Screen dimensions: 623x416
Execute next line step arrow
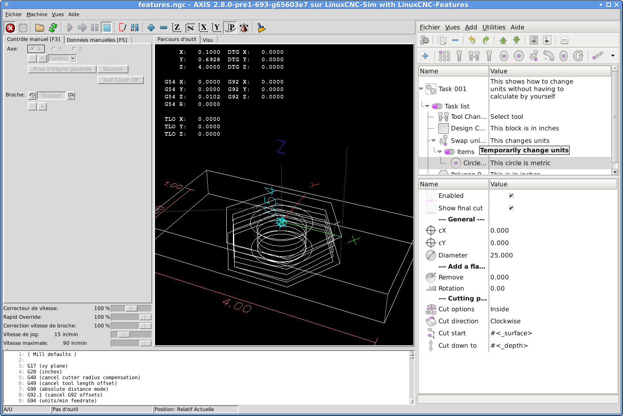tap(82, 28)
